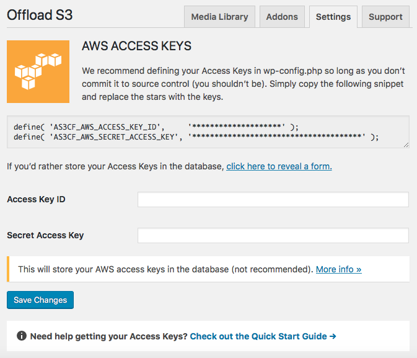The height and width of the screenshot is (358, 417).
Task: Open the Support tab
Action: (x=385, y=17)
